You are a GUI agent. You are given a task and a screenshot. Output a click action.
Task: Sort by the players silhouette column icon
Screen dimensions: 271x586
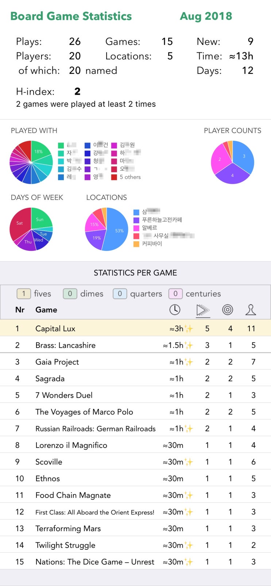point(251,310)
